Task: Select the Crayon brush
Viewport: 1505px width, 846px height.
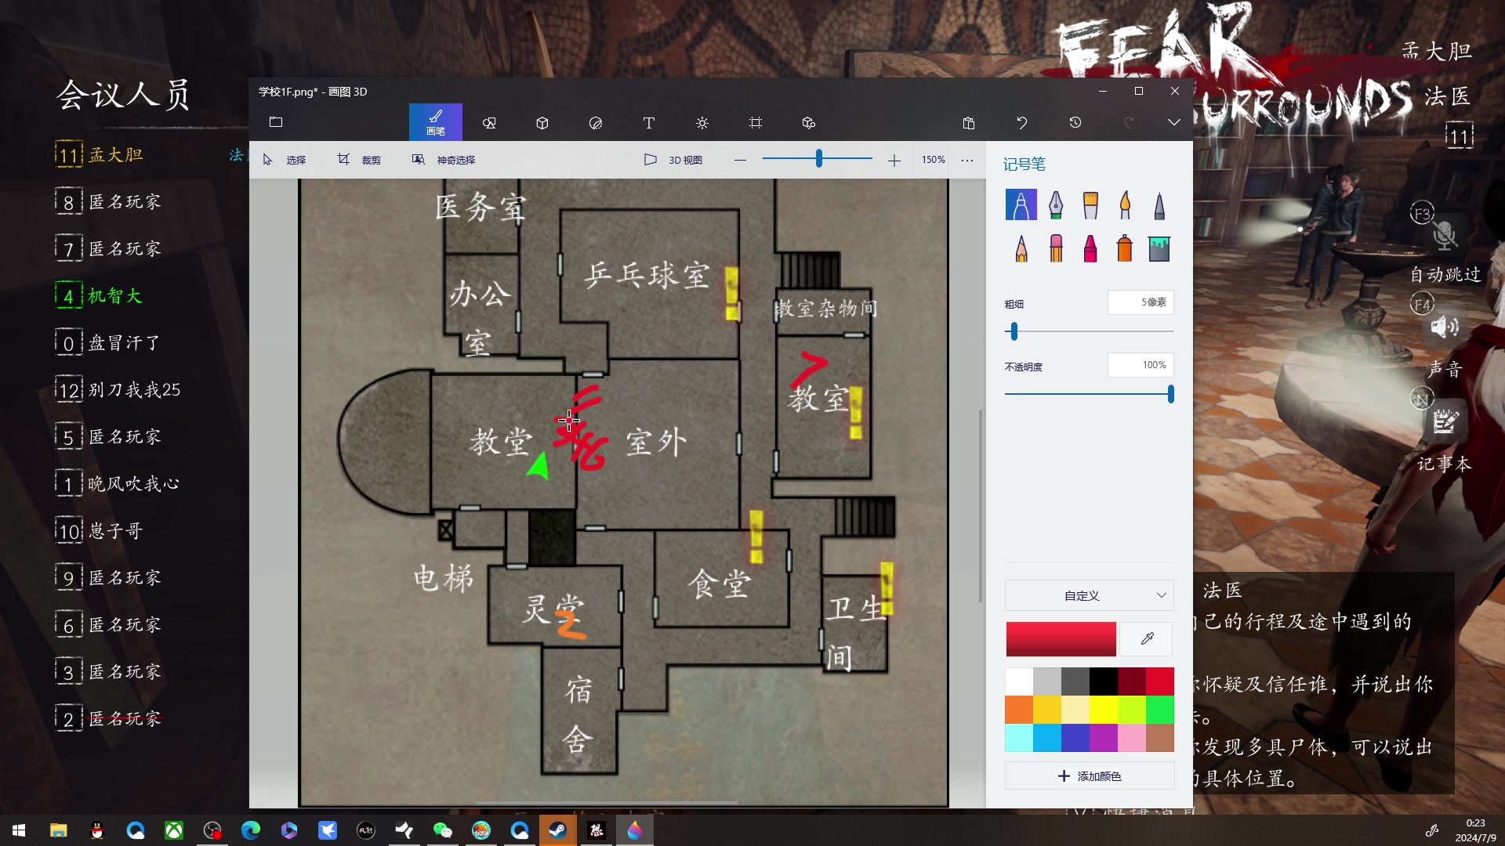Action: pyautogui.click(x=1090, y=248)
